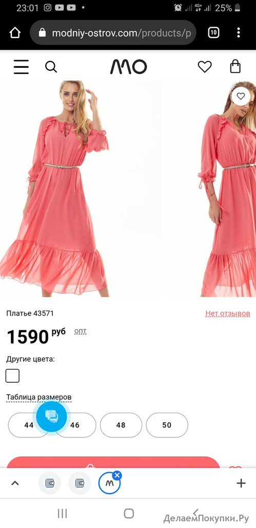Select size 48

[x=121, y=425]
